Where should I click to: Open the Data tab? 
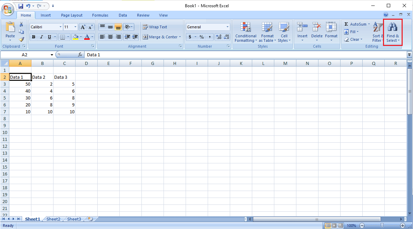(123, 15)
